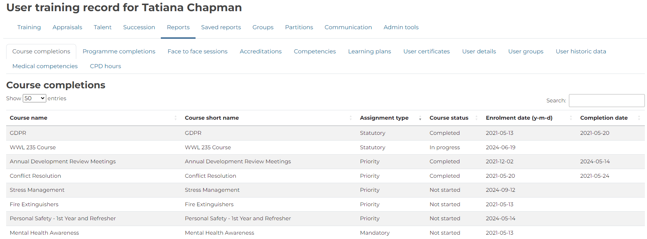Select Stress Management in Course name column

tap(37, 190)
